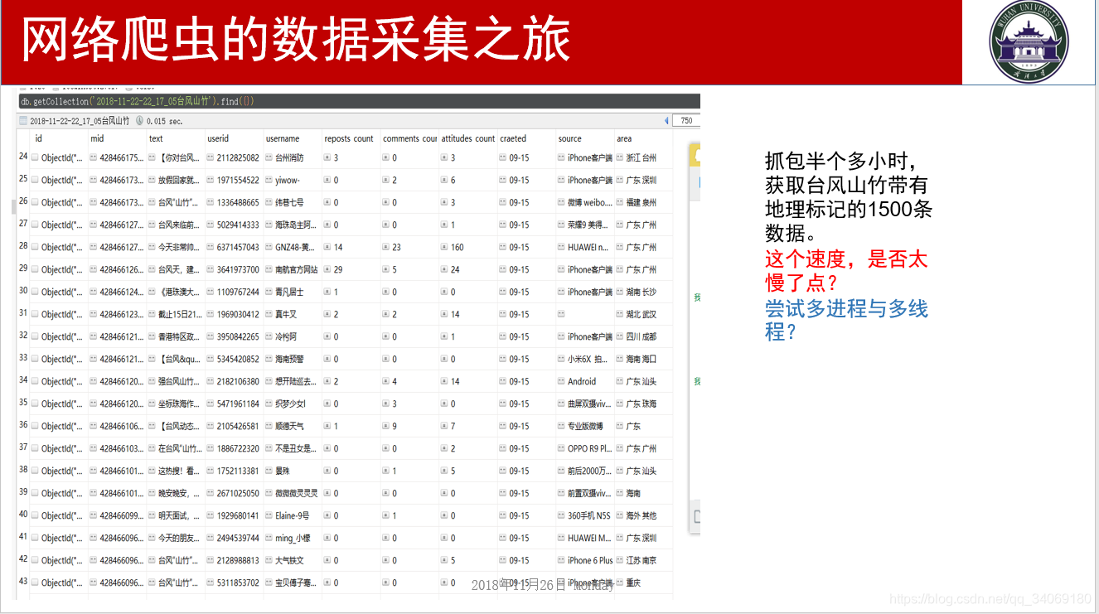Click the 'source' column header

[570, 138]
